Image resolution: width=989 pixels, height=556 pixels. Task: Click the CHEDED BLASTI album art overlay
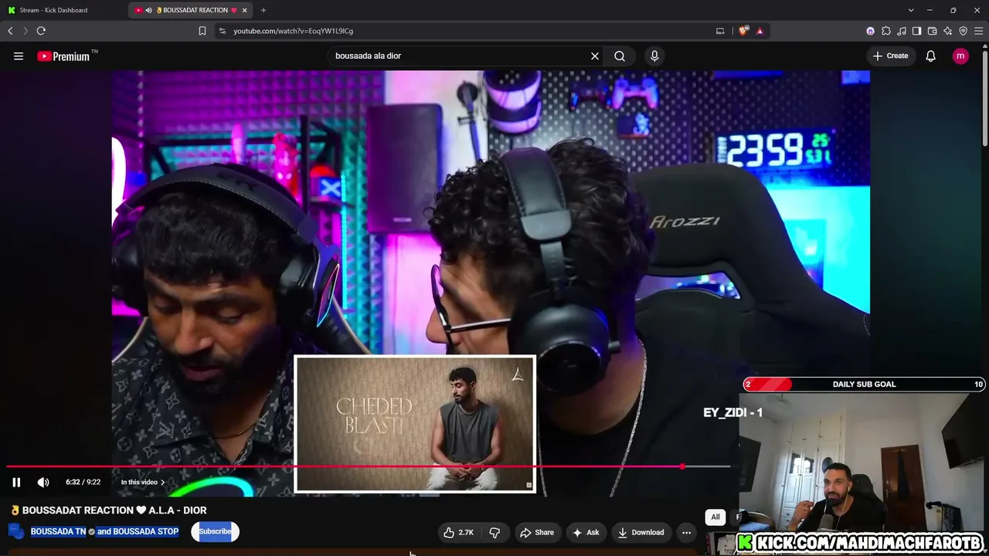(x=415, y=424)
